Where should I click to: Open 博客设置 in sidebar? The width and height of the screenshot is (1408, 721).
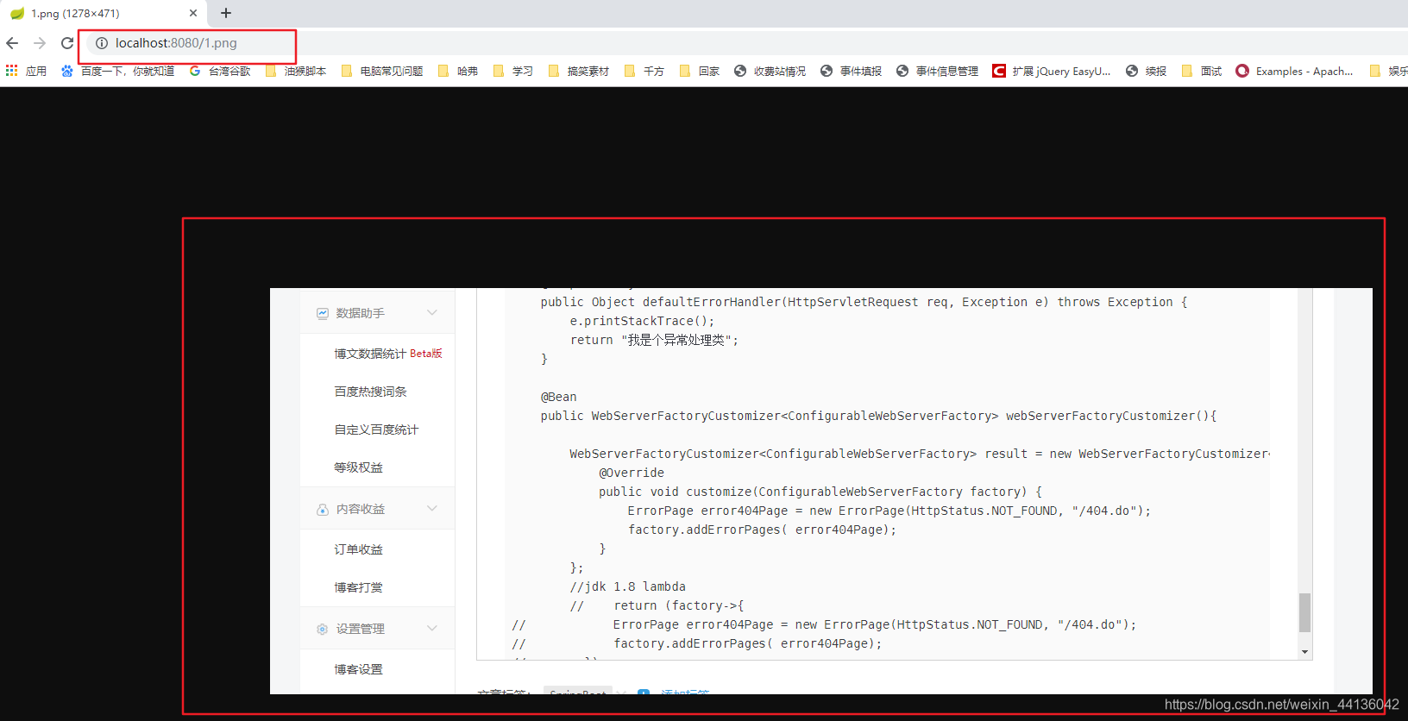[358, 669]
